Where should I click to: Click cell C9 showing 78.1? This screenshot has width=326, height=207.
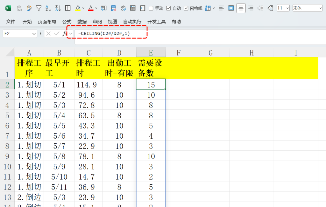[x=89, y=156]
